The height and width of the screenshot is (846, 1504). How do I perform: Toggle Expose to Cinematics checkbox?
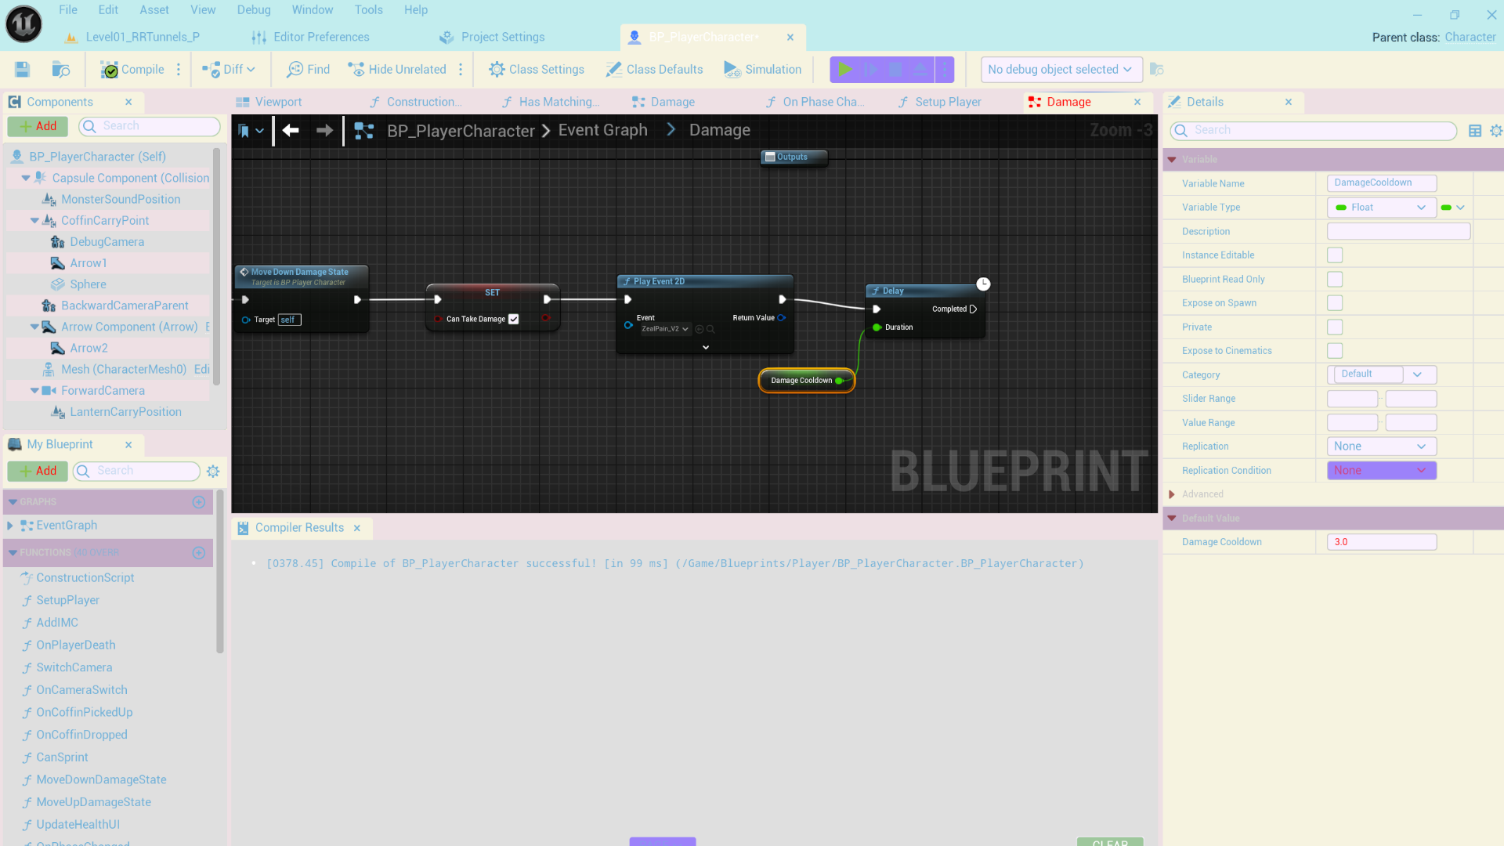[x=1335, y=351]
